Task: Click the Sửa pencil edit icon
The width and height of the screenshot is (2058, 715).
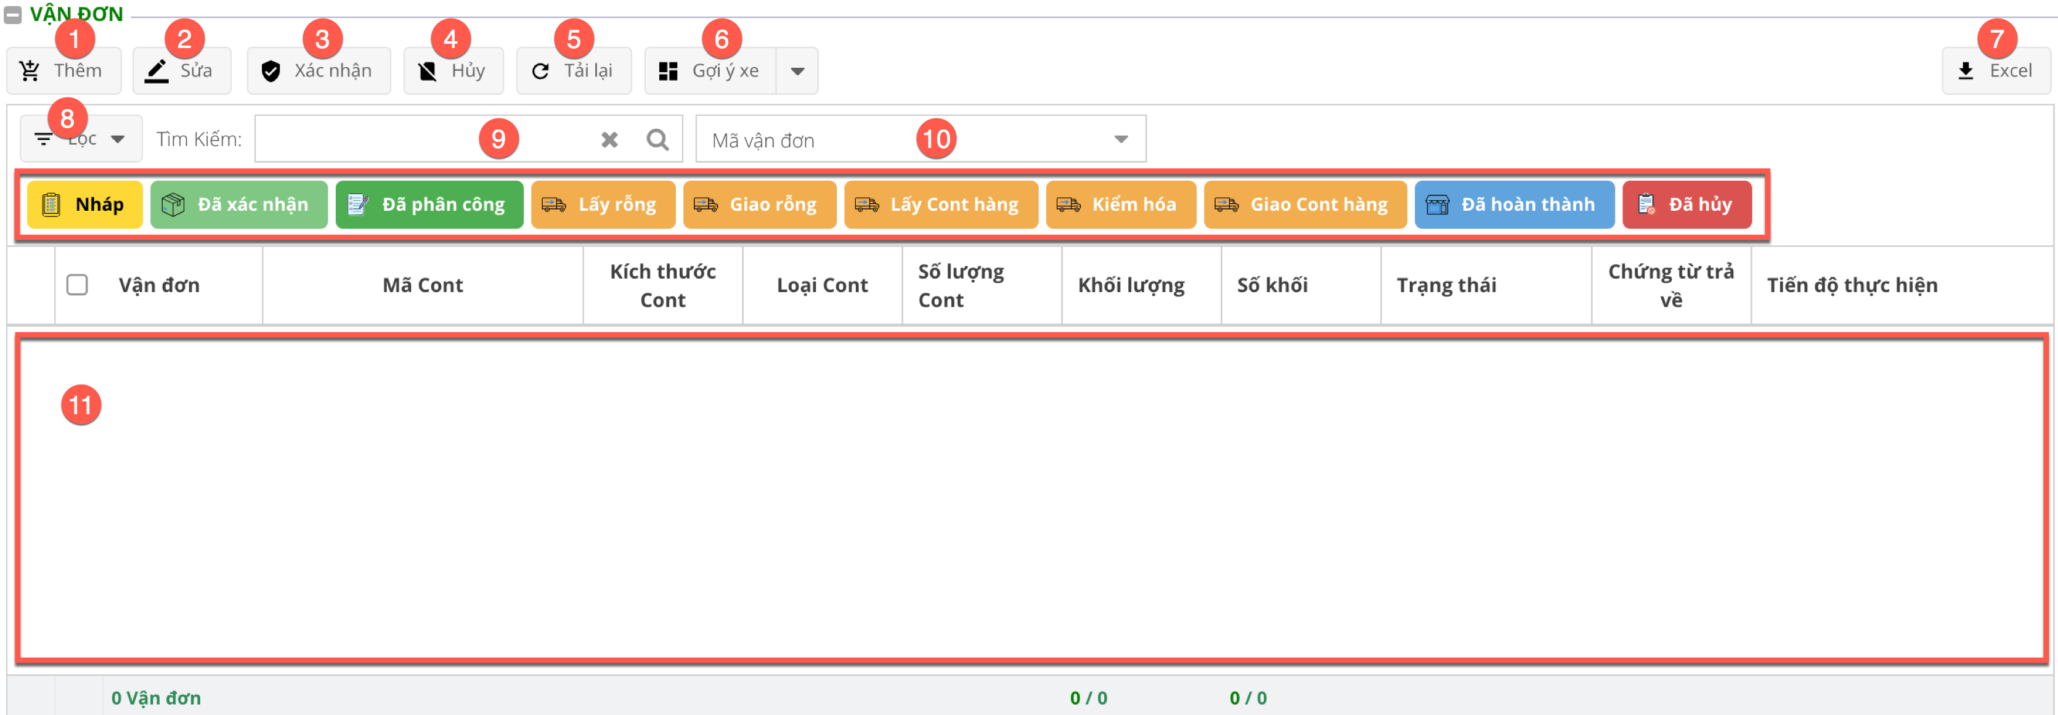Action: 157,71
